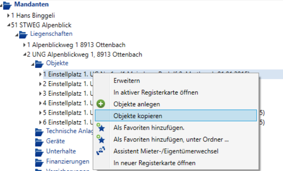Click the Mandanten folder icon
Viewport: 283px width, 171px height.
click(8, 5)
